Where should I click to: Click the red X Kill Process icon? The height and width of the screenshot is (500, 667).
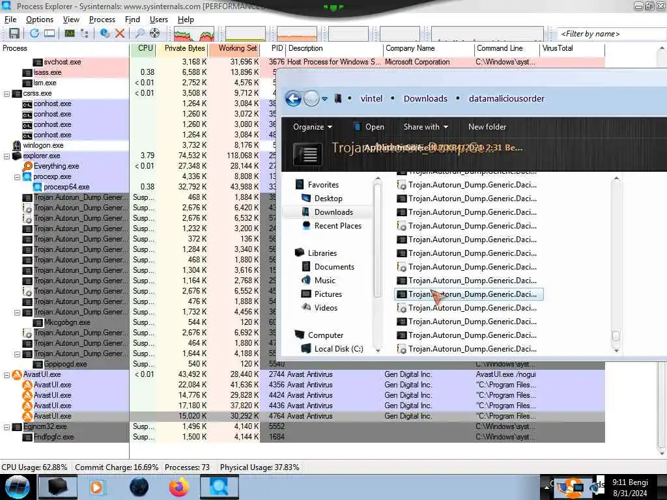[x=120, y=33]
